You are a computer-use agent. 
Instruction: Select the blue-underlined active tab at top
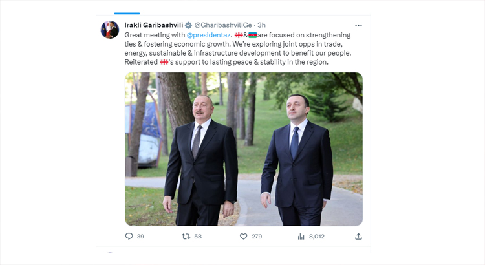[x=127, y=14]
